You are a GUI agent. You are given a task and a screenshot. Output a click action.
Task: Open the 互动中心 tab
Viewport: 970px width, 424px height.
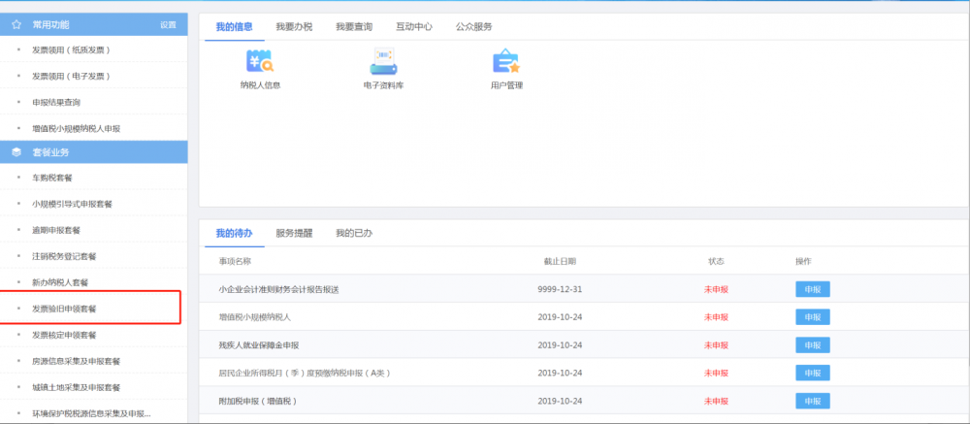(414, 27)
